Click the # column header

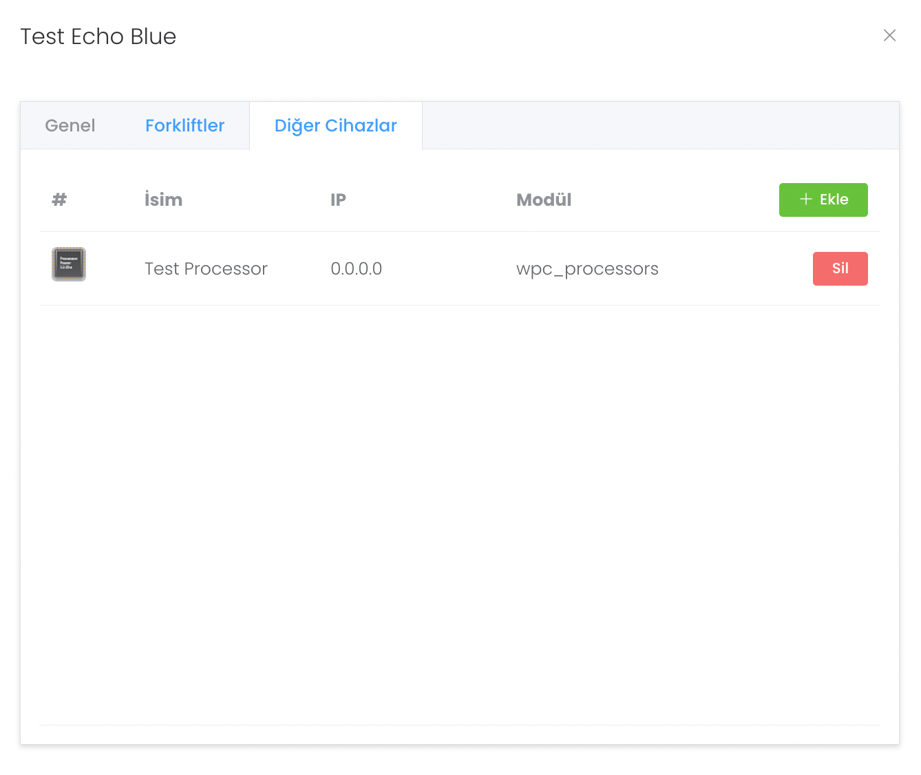click(60, 200)
